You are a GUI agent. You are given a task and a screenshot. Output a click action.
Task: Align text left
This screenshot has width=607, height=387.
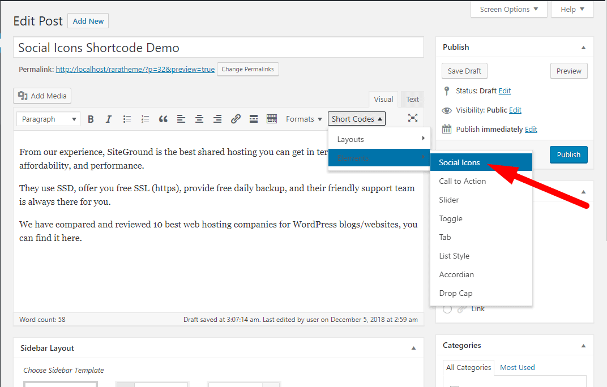[181, 119]
